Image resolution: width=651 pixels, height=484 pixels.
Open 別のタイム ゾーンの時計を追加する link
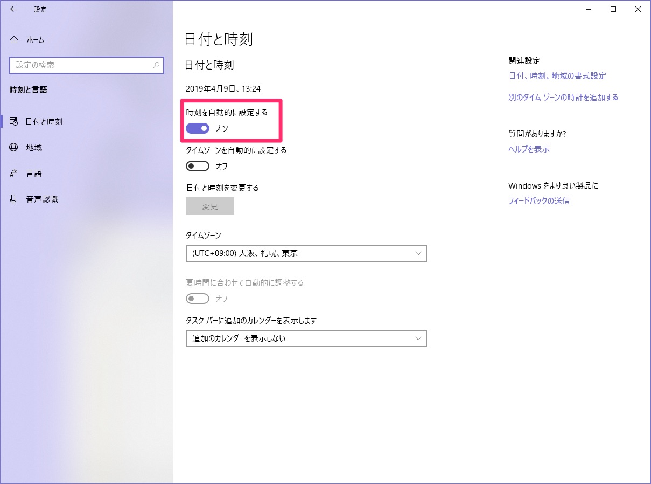coord(563,98)
